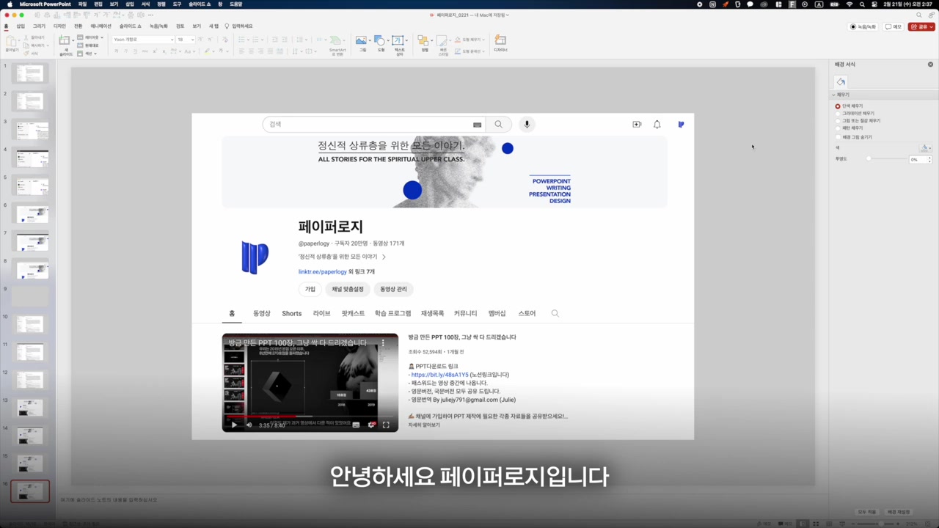Click the linktr.ee/paperlogy link
This screenshot has width=939, height=528.
(x=323, y=272)
